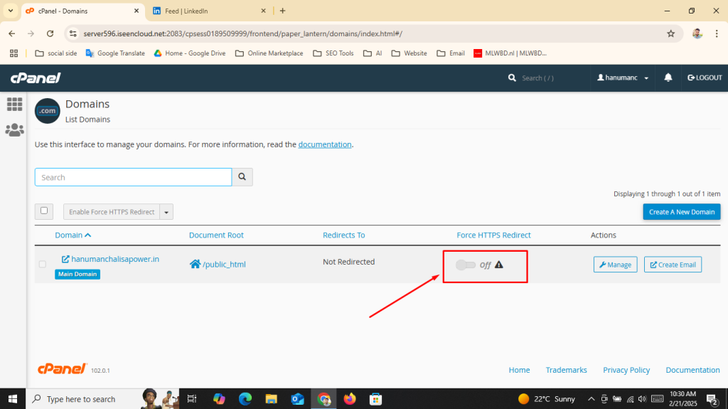
Task: Open File Explorer from taskbar
Action: [271, 399]
